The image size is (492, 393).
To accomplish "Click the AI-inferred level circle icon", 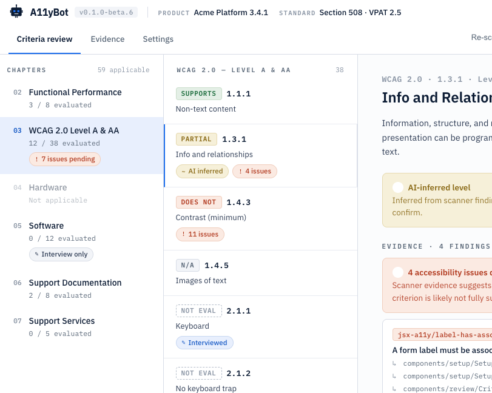I will pyautogui.click(x=398, y=187).
